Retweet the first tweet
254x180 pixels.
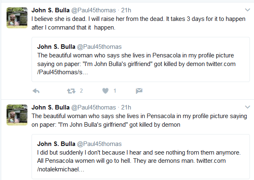tap(71, 91)
